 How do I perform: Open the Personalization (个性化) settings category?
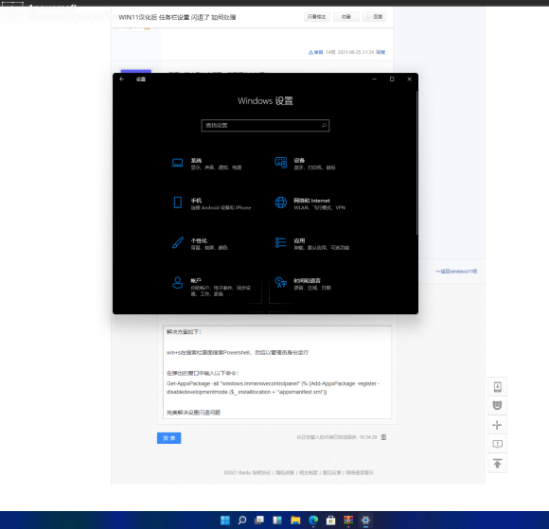[x=200, y=243]
